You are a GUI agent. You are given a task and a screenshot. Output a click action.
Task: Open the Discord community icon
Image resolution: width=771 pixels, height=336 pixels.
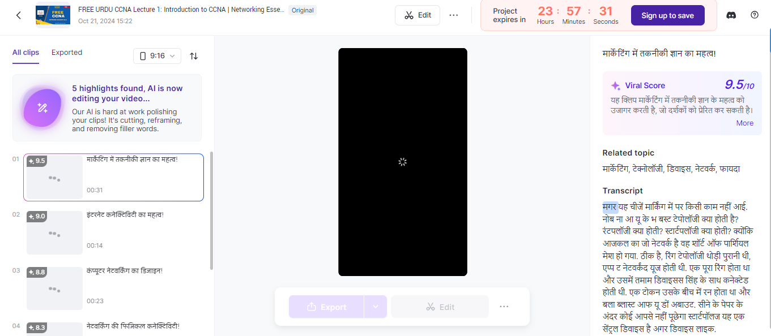click(x=731, y=15)
